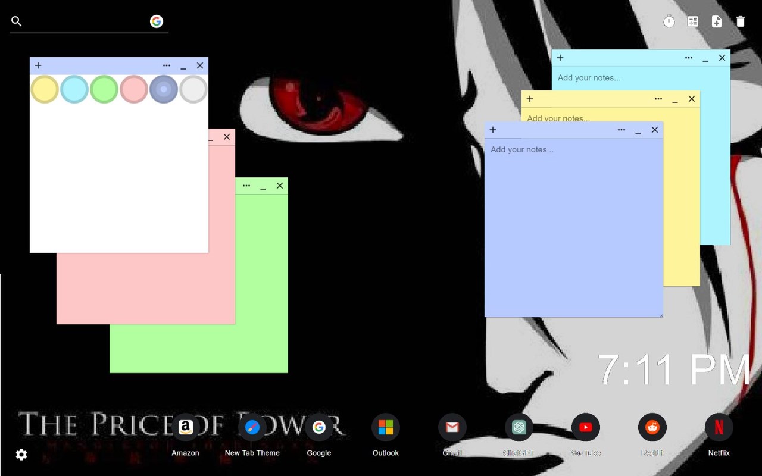Open white note's three-dot options menu
The width and height of the screenshot is (762, 476).
[x=167, y=65]
